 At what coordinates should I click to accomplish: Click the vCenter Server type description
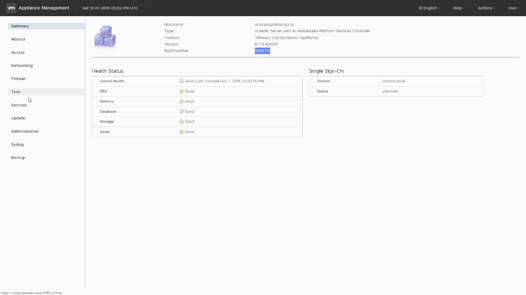[x=312, y=31]
